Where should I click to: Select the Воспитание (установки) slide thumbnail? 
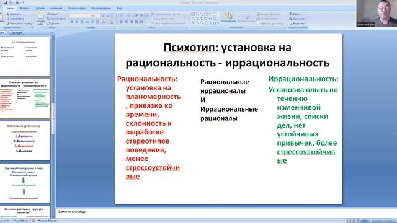click(x=25, y=141)
